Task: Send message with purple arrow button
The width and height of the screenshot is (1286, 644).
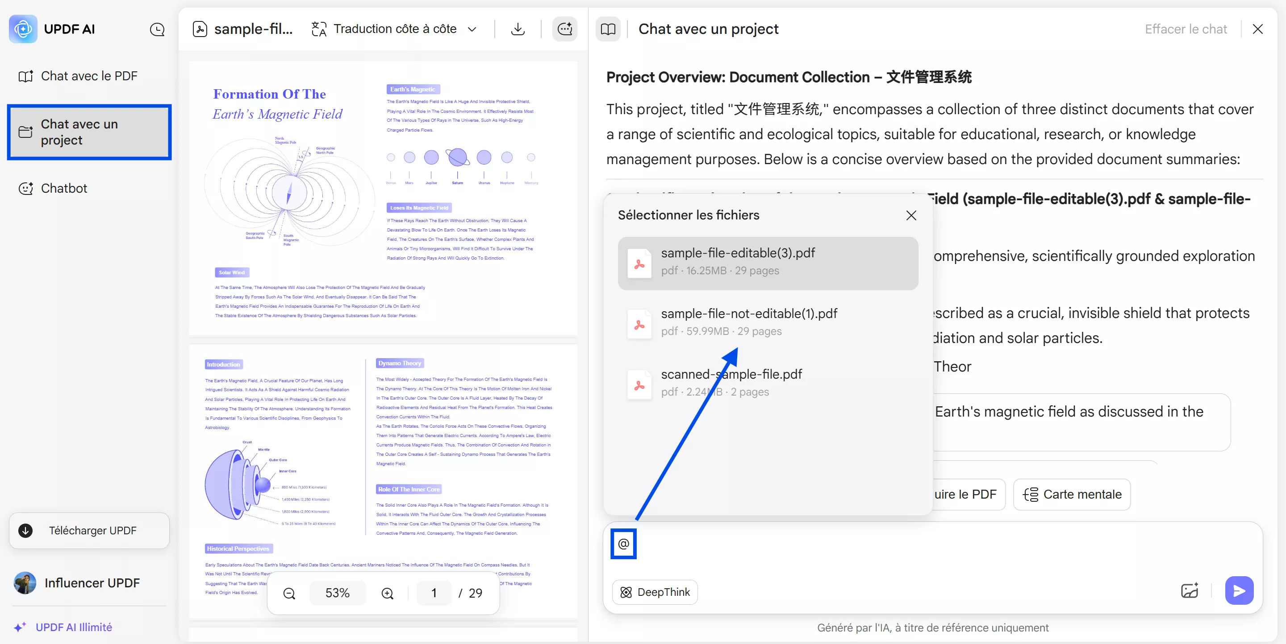Action: click(x=1239, y=590)
